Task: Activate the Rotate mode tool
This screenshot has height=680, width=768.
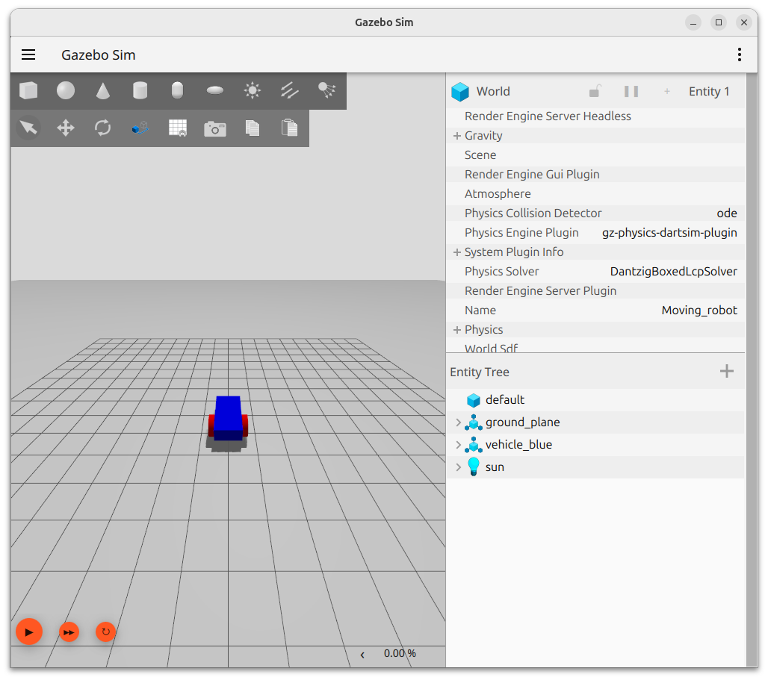Action: [x=103, y=128]
